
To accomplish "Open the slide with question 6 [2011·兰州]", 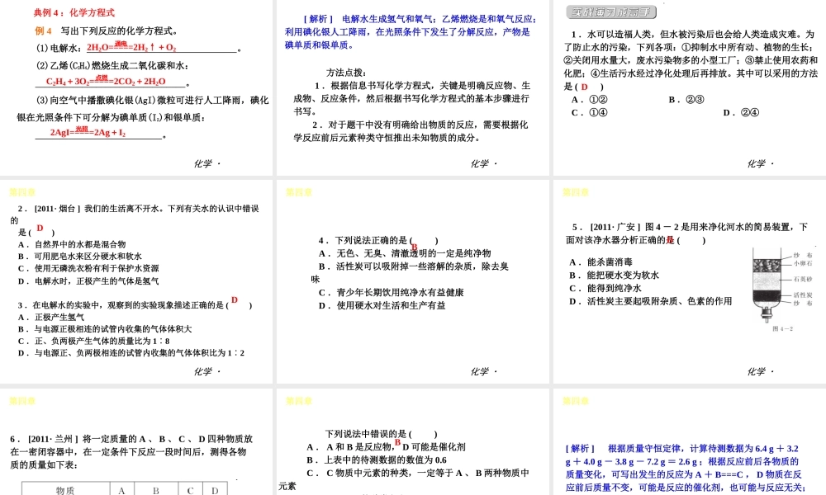I will (x=136, y=442).
